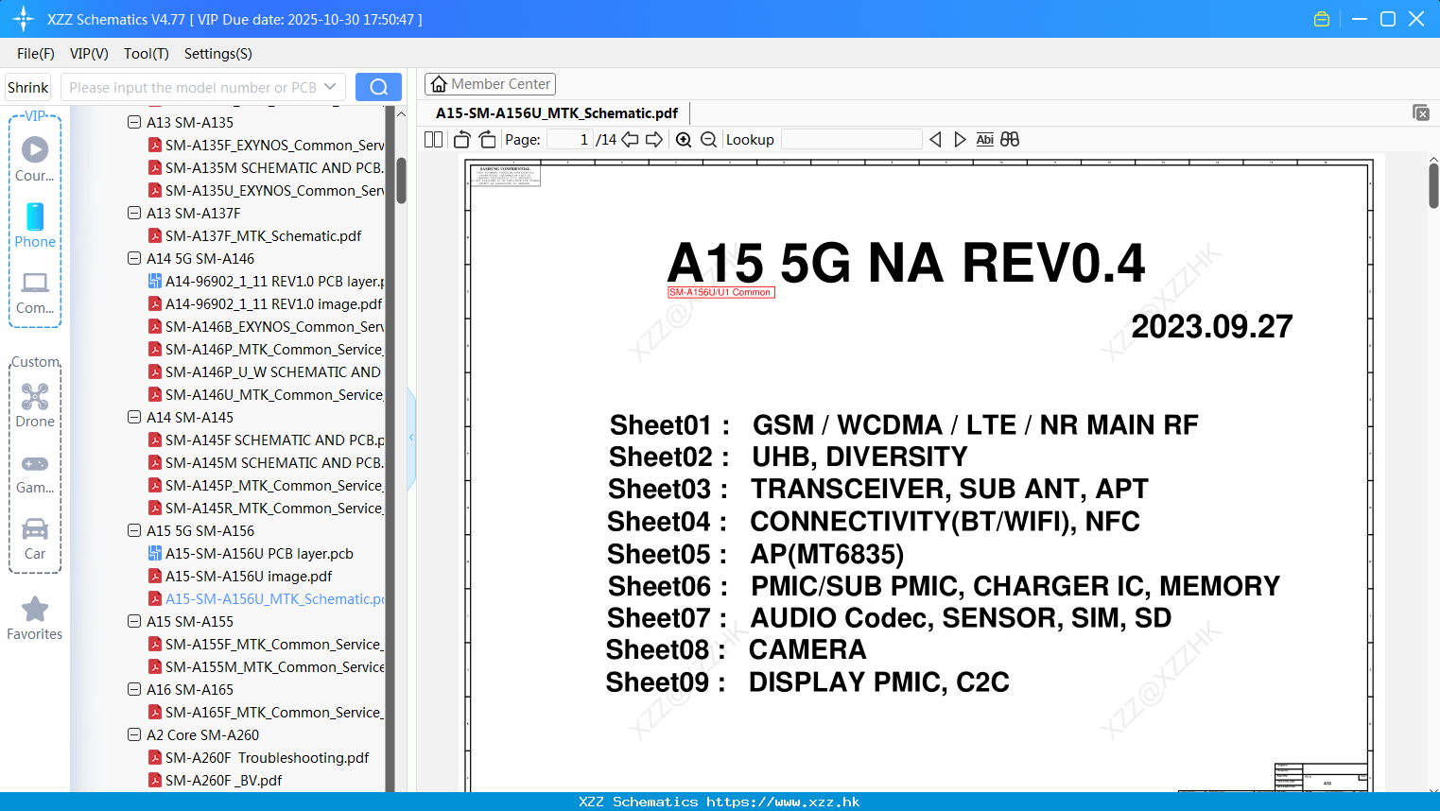Zoom in on the schematic
The width and height of the screenshot is (1440, 811).
pyautogui.click(x=684, y=140)
